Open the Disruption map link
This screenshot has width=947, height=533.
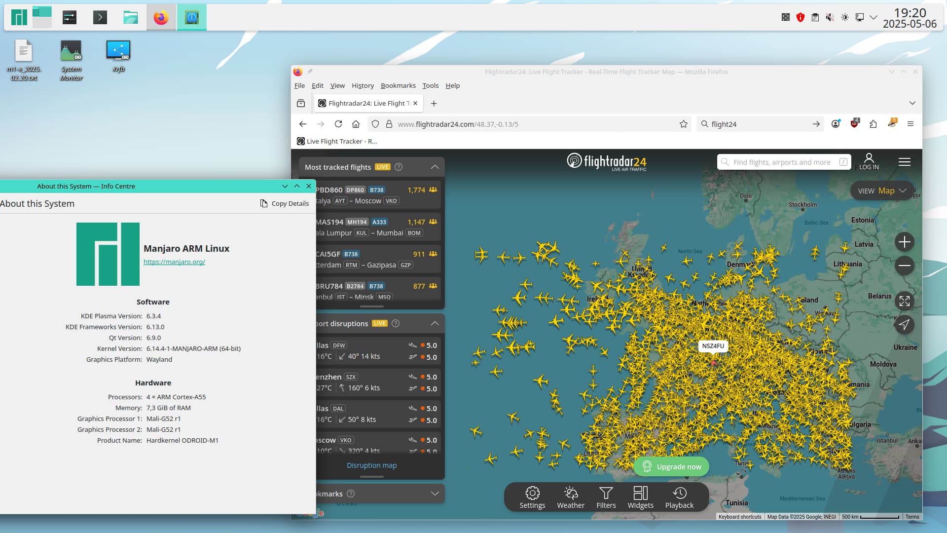pos(371,465)
